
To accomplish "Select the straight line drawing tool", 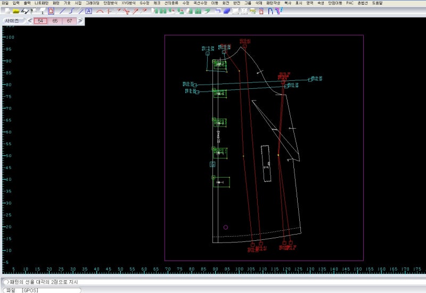I will pyautogui.click(x=62, y=11).
